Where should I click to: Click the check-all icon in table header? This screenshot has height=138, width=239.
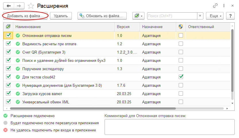tap(8, 27)
